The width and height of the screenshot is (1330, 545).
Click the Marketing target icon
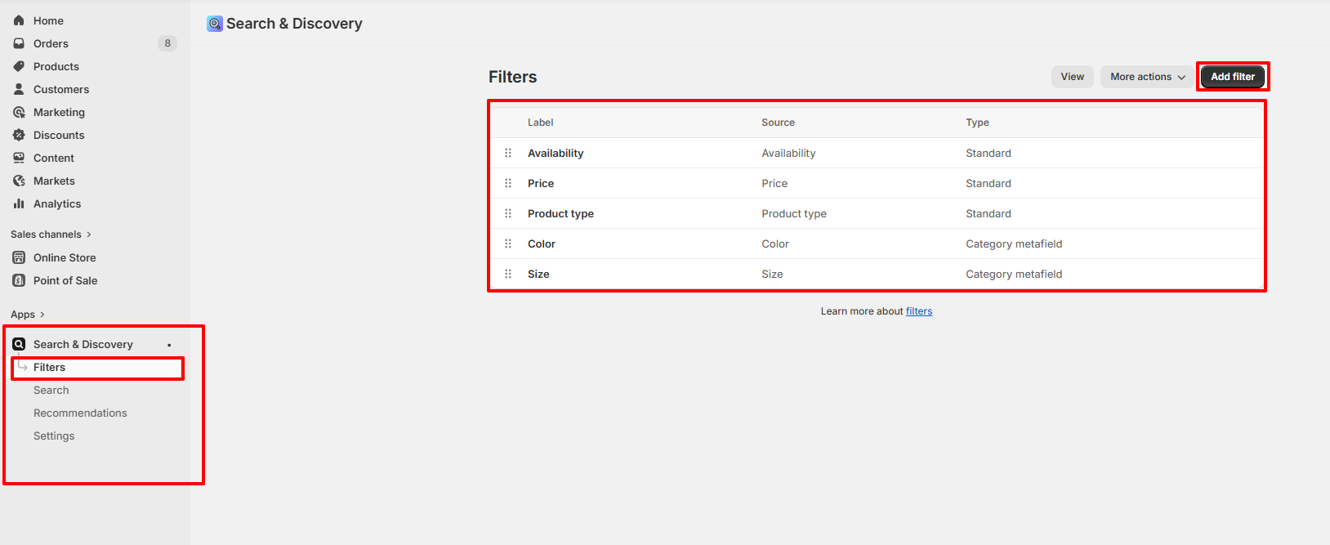19,112
